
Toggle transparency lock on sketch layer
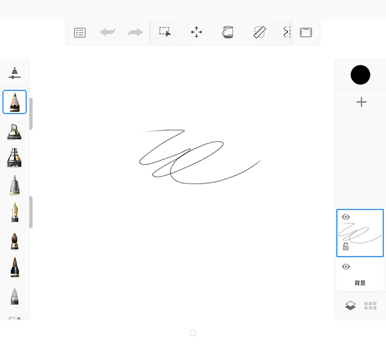click(345, 246)
